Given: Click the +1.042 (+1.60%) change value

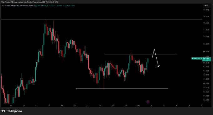Looking at the screenshot, I should (69, 6).
